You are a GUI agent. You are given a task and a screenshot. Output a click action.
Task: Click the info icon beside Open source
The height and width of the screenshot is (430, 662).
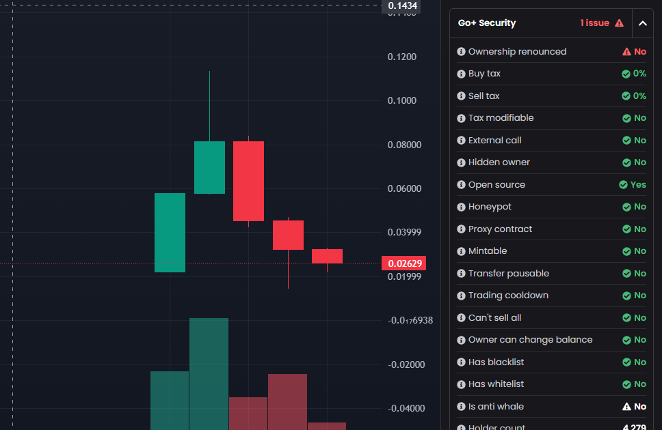461,185
